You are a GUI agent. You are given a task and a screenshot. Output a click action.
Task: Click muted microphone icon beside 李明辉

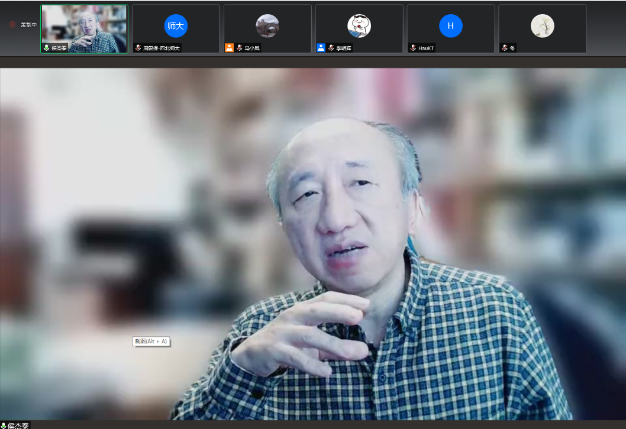[x=331, y=48]
